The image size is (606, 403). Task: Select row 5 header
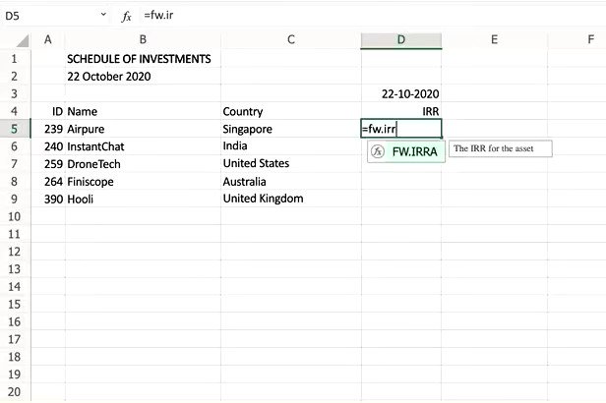coord(15,129)
